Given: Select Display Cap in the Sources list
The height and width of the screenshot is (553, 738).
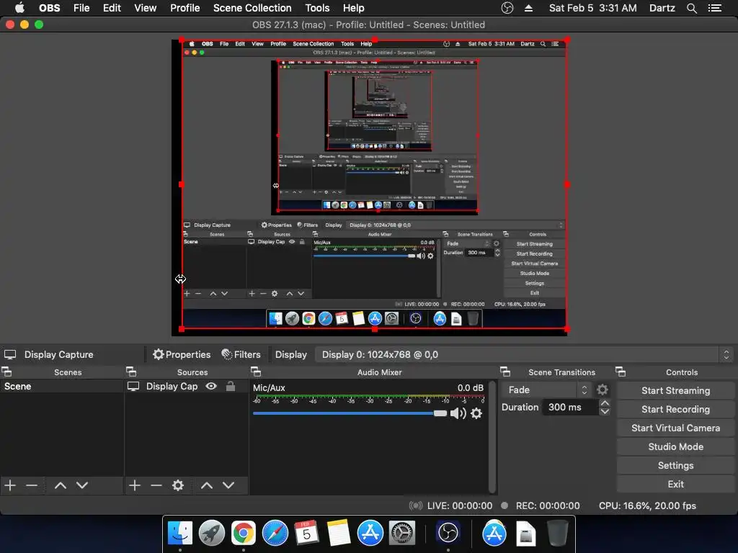Looking at the screenshot, I should pos(187,386).
